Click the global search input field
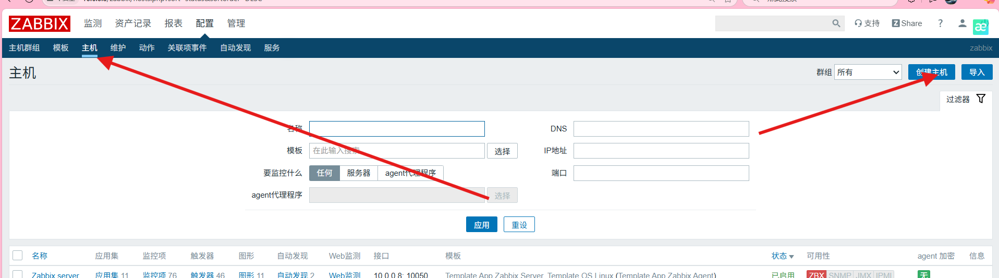Viewport: 999px width, 278px height. coord(773,23)
